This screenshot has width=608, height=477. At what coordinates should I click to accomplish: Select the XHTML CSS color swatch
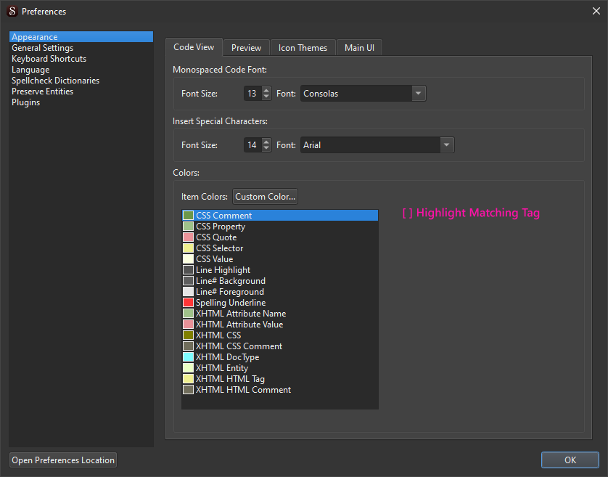188,335
